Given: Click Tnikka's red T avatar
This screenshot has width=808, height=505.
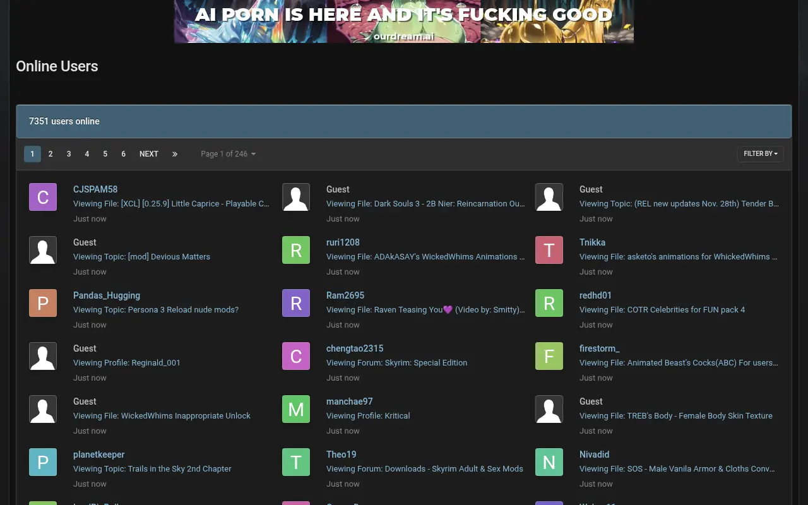Looking at the screenshot, I should click(549, 250).
